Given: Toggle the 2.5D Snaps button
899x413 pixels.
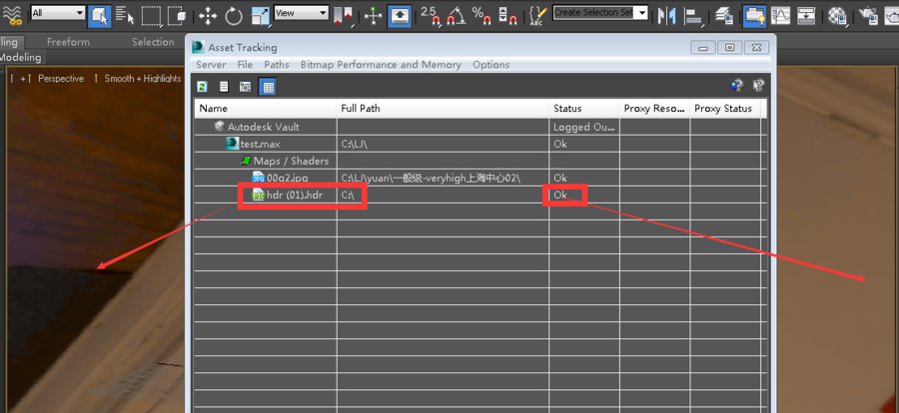Looking at the screenshot, I should (x=430, y=16).
